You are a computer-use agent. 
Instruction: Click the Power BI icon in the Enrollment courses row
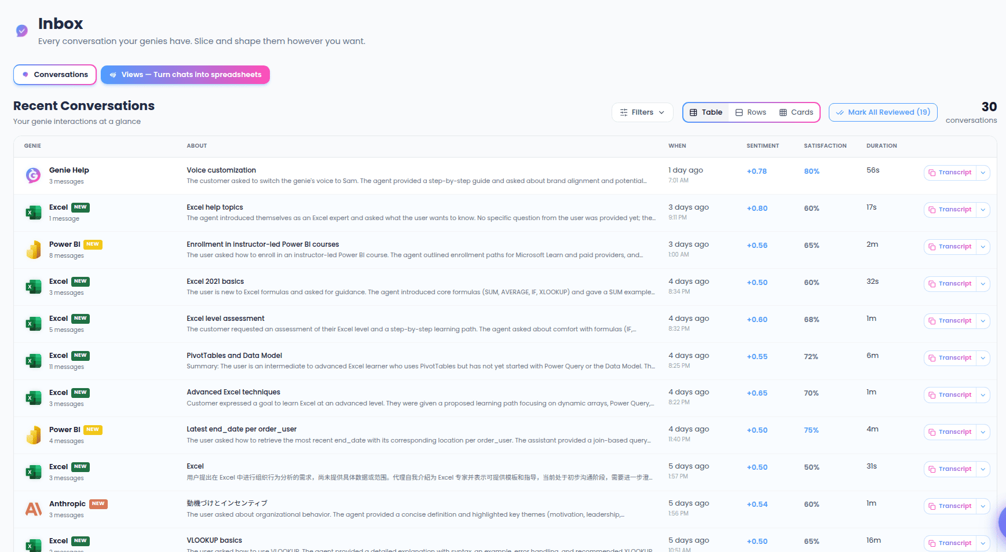click(x=34, y=250)
